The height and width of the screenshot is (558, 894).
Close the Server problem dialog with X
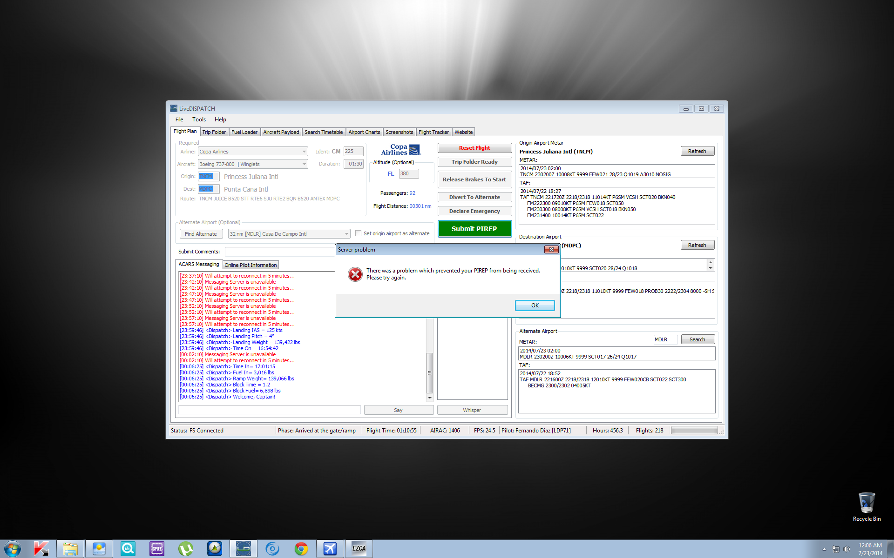551,250
